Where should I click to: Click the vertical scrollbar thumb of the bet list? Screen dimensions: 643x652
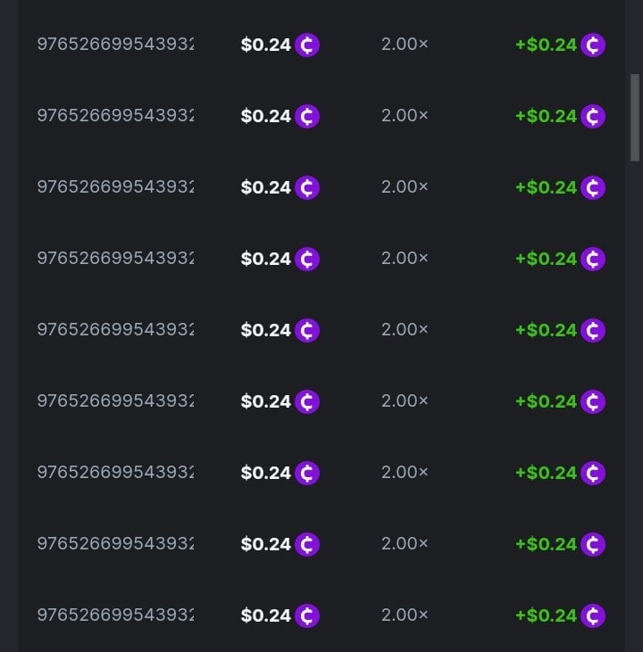[635, 117]
